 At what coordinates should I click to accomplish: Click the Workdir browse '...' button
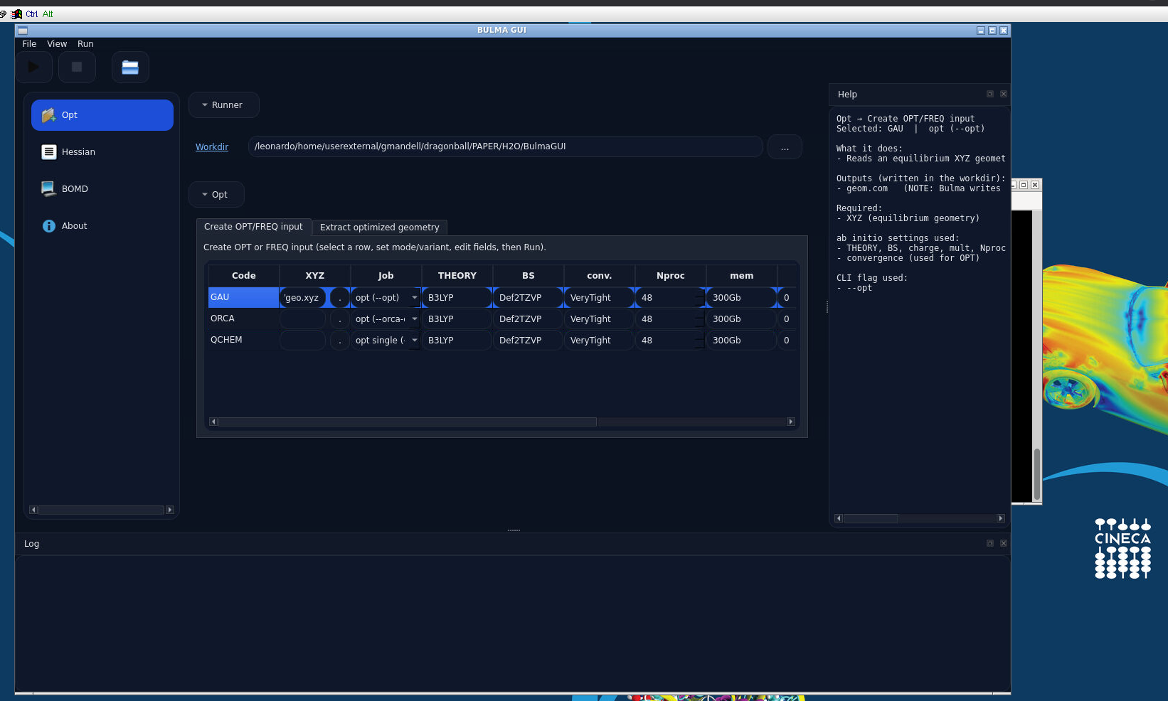tap(785, 147)
